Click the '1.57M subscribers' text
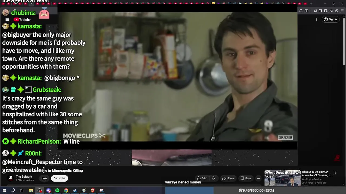Viewport: 346px width, 194px height. pyautogui.click(x=25, y=180)
